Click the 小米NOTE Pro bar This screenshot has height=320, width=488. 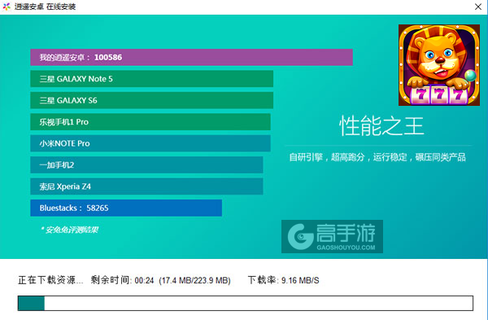click(150, 143)
